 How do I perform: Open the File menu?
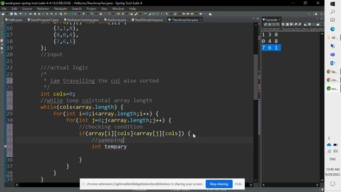[4, 9]
